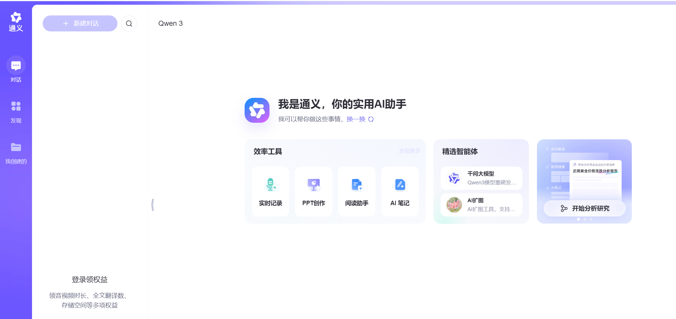Click the 千问大模型 agent logo icon
Image resolution: width=676 pixels, height=319 pixels.
point(454,178)
